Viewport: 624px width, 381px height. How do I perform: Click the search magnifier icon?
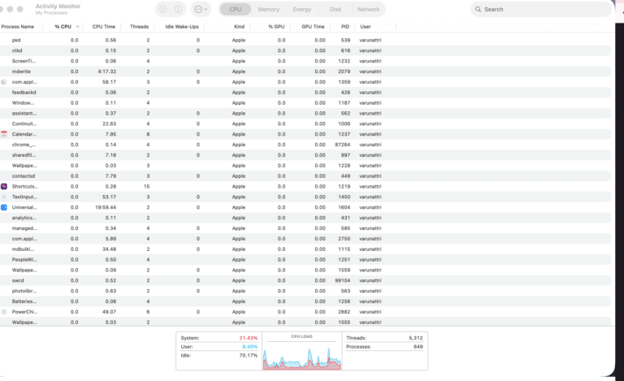[478, 9]
